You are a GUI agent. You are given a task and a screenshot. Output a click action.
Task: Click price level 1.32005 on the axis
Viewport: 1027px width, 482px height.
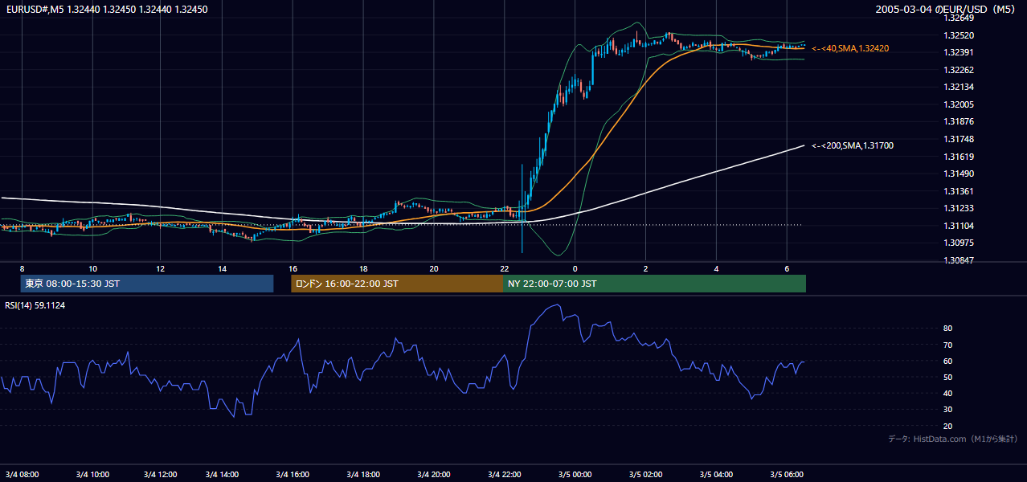pos(959,104)
